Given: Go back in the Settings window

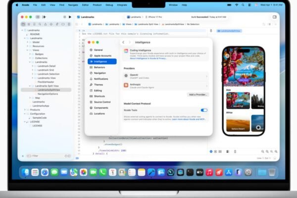Looking at the screenshot, I should [123, 42].
